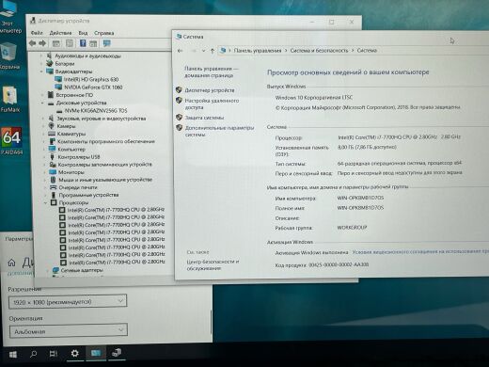The image size is (489, 367).
Task: Select 'Батареи' category row
Action: point(65,64)
